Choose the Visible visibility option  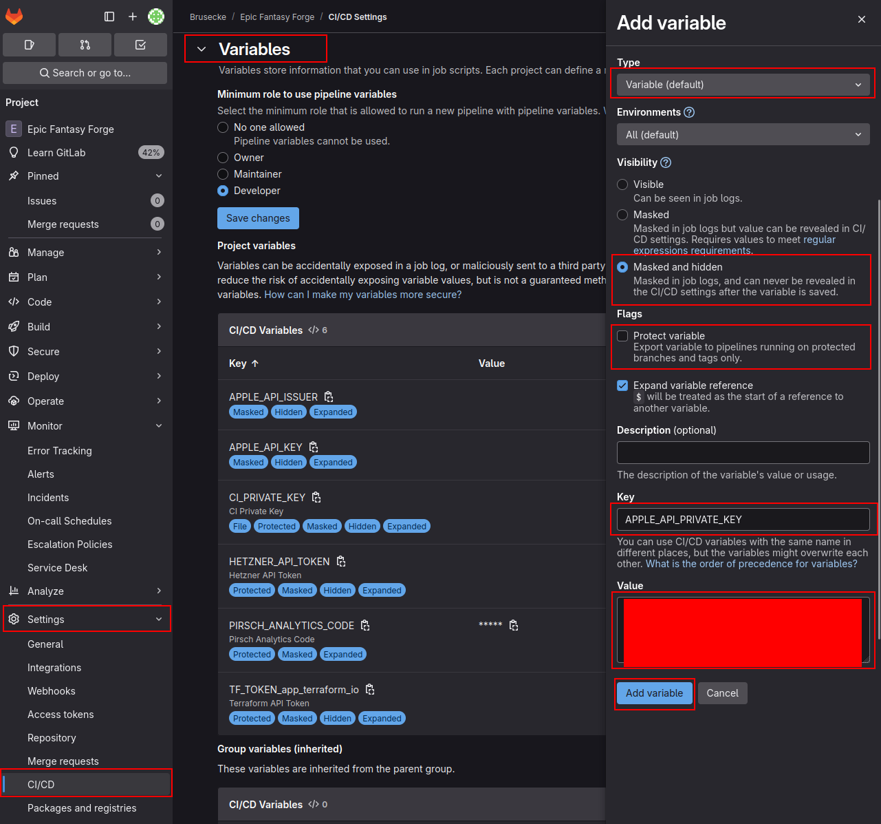point(622,184)
